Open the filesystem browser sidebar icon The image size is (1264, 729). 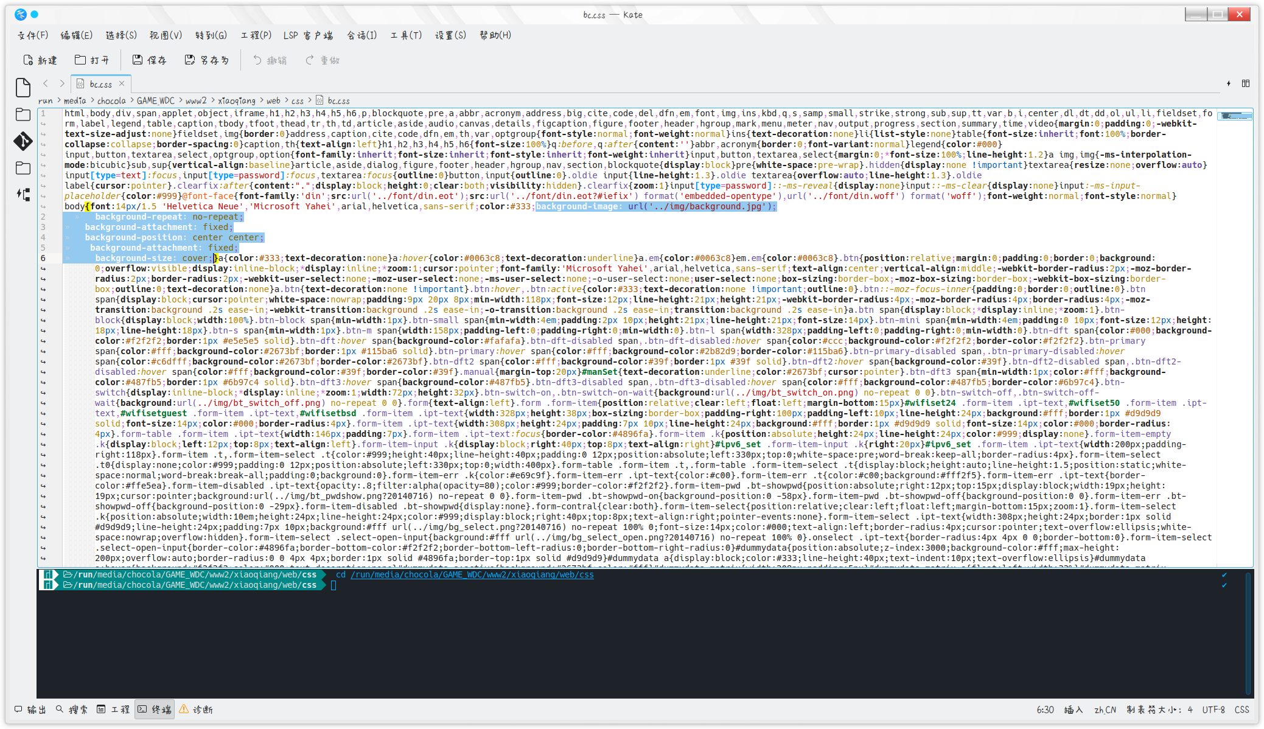pos(23,114)
